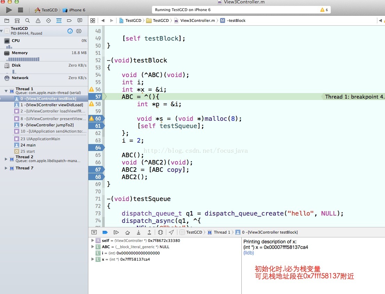Go forward in editor history

pyautogui.click(x=112, y=20)
